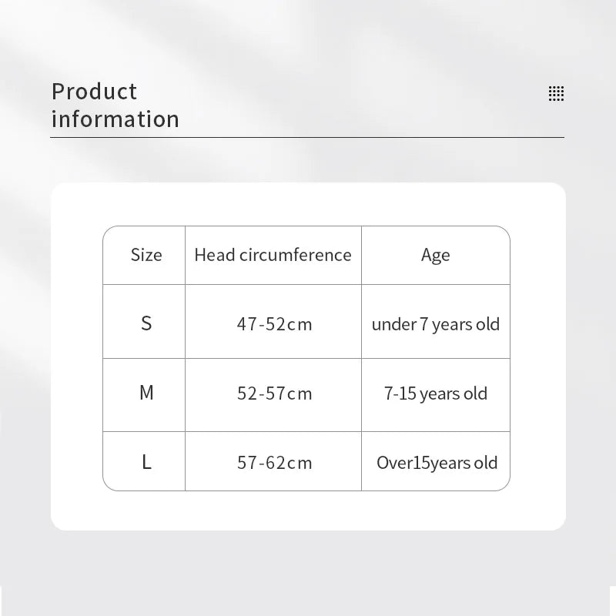Viewport: 616px width, 616px height.
Task: Click the 47-52cm head circumference value
Action: tap(274, 324)
